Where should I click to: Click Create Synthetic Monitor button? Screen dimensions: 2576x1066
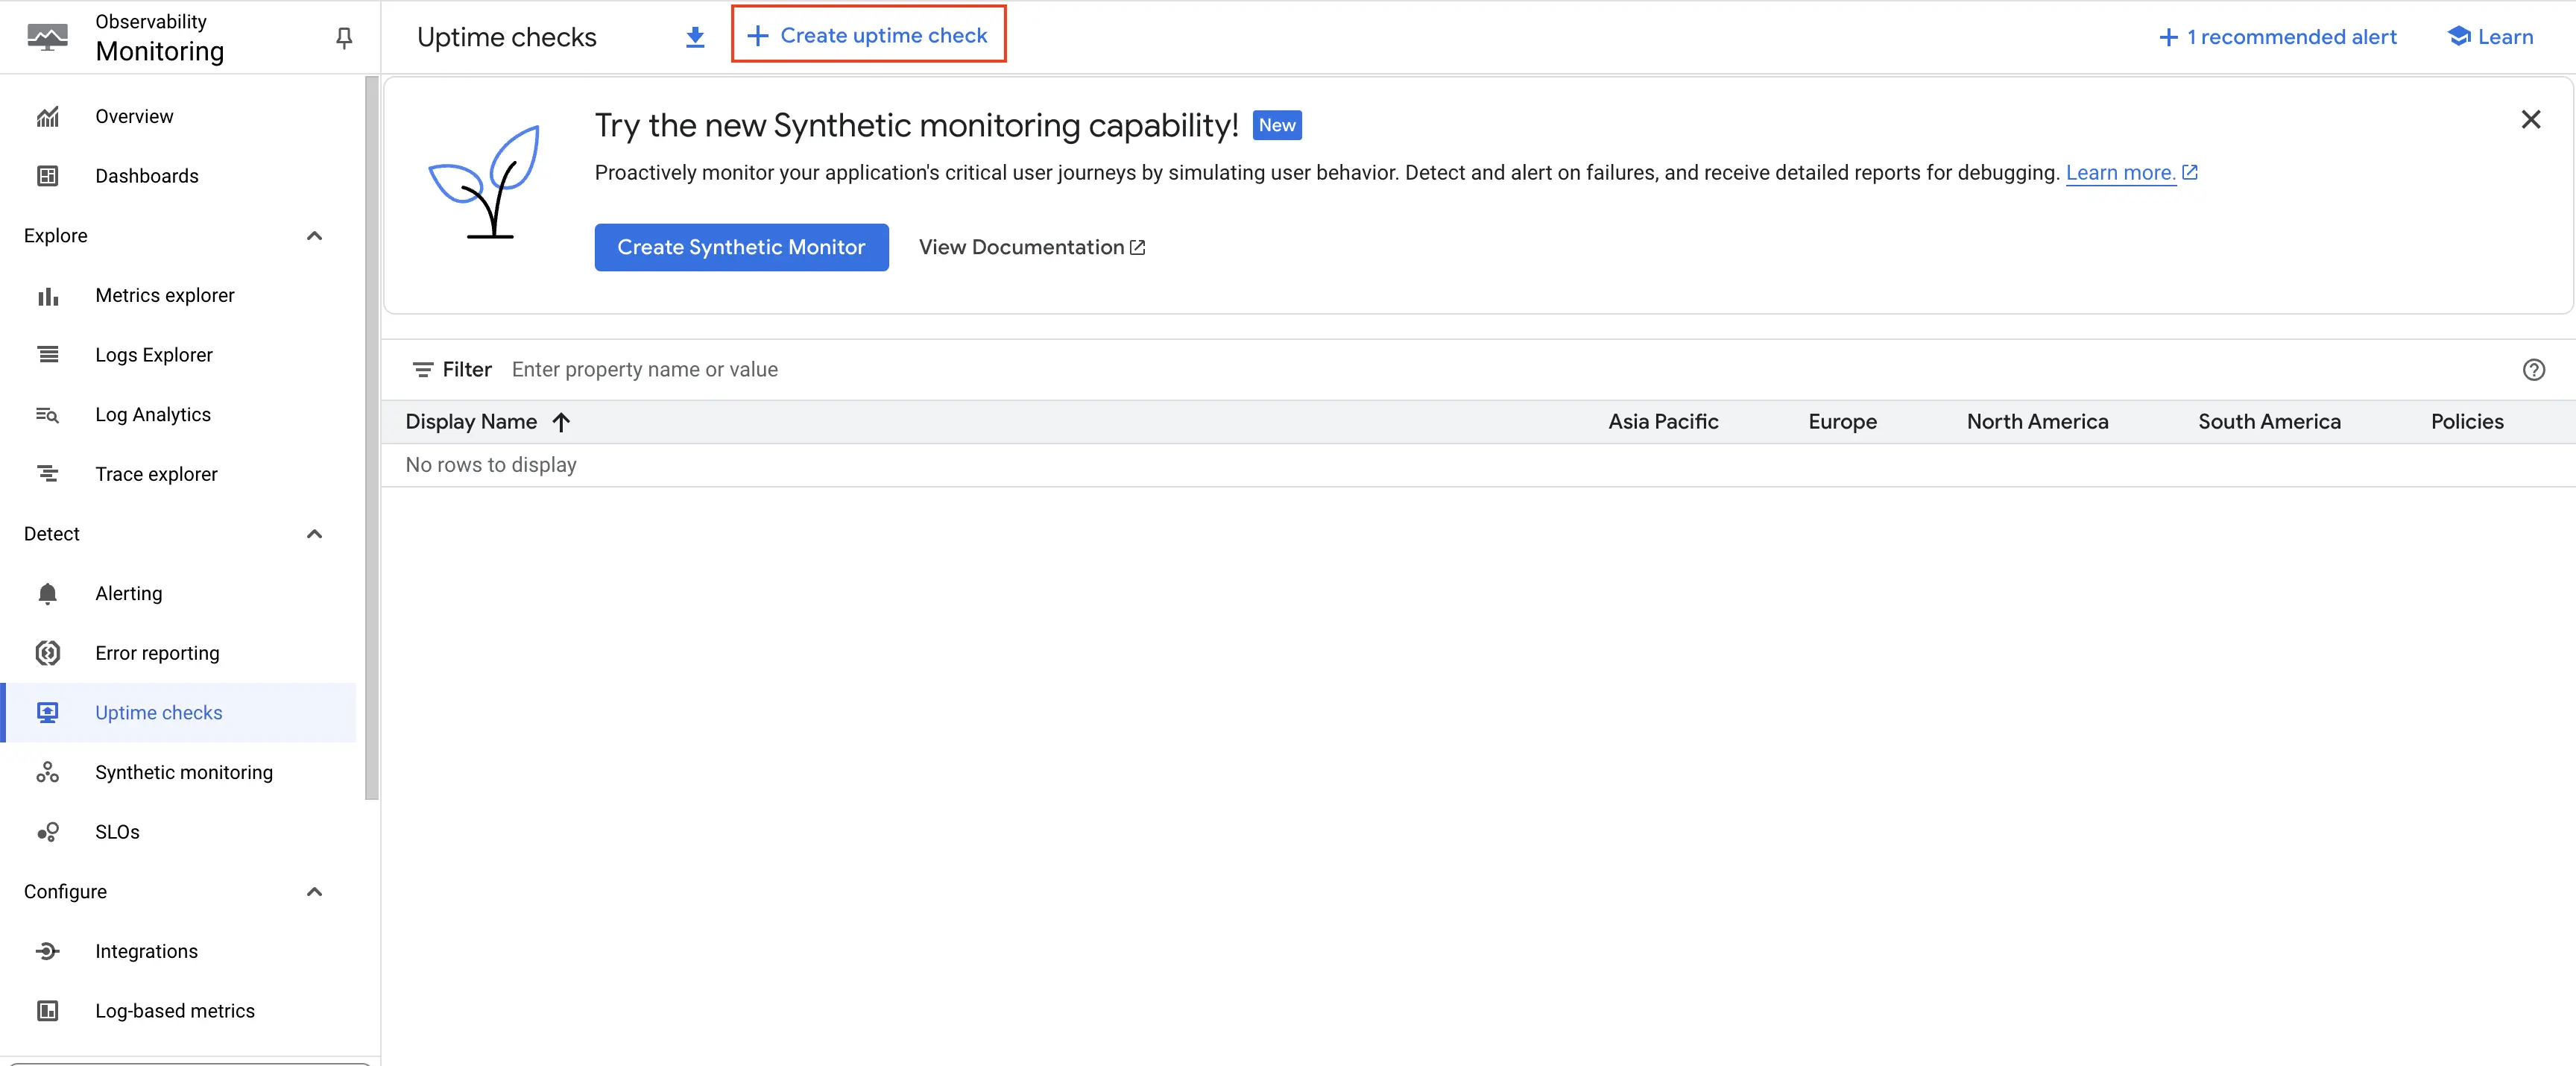(741, 247)
